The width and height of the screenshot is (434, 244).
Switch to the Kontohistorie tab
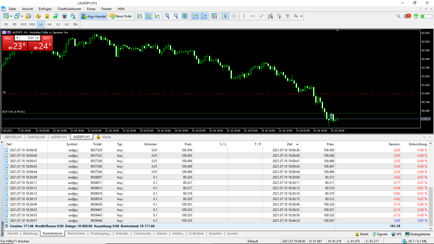point(52,233)
